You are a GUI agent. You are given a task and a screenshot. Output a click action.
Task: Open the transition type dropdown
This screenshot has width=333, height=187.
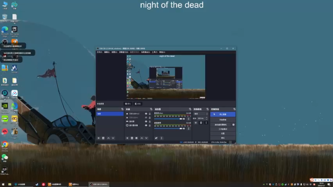pos(201,114)
